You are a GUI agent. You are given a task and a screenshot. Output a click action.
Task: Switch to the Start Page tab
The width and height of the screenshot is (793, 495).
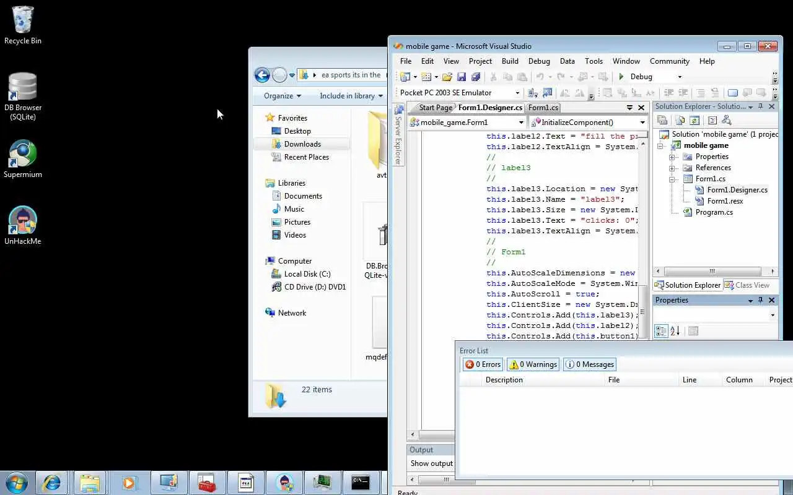[x=436, y=108]
